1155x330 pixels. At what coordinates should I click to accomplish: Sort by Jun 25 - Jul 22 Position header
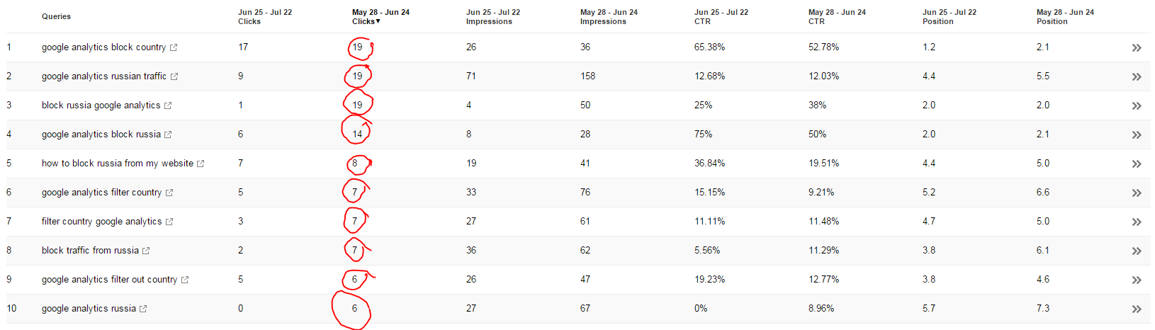[950, 17]
